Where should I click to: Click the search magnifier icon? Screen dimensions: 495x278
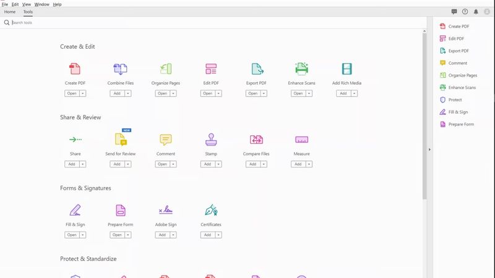[7, 23]
